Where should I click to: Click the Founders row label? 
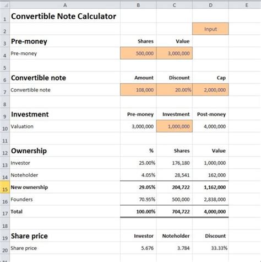tap(21, 199)
